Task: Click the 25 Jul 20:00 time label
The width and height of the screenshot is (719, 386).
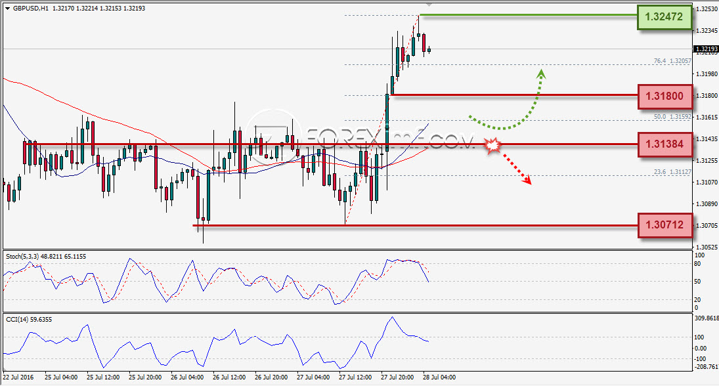Action: tap(145, 377)
